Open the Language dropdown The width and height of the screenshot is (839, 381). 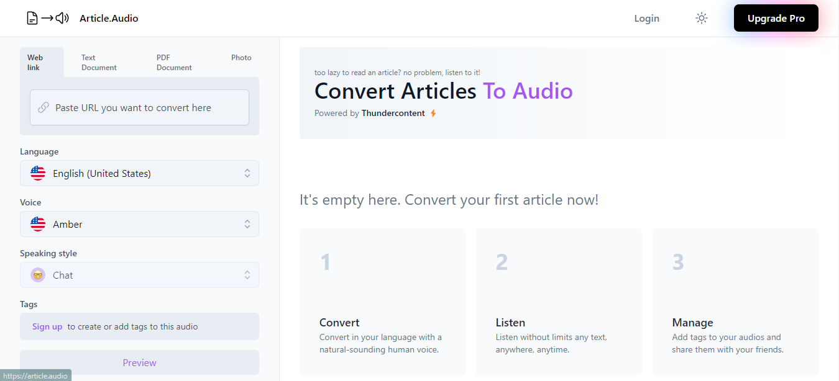[x=139, y=173]
